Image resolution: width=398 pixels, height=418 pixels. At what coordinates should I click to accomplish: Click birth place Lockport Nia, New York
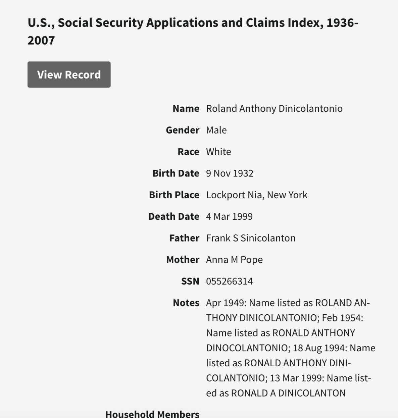click(256, 195)
